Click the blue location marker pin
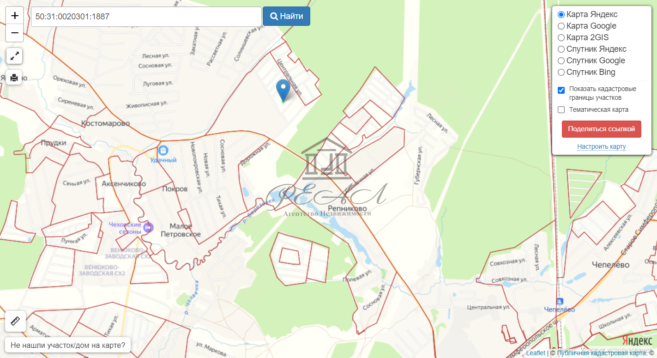The height and width of the screenshot is (358, 657). click(283, 91)
